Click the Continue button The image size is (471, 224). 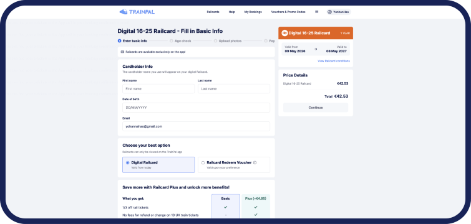(x=316, y=108)
